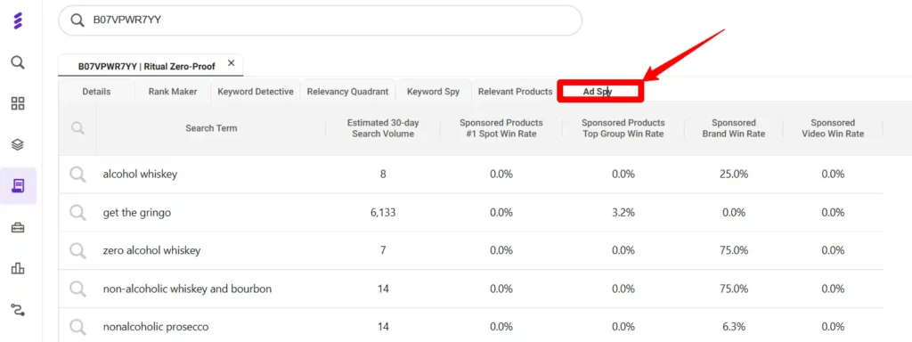Click magnifier beside zero alcohol whiskey

[x=78, y=250]
